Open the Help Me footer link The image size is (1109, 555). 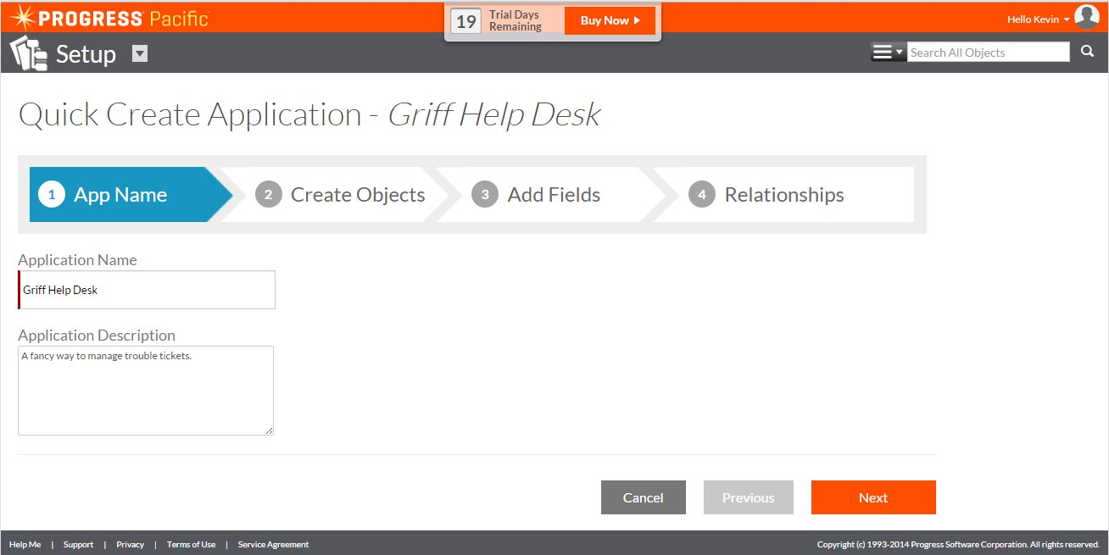(25, 545)
